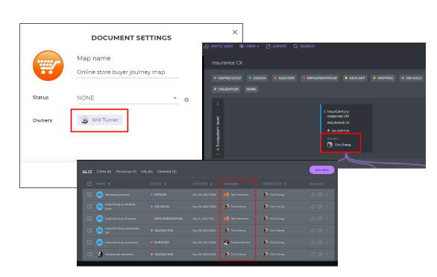Click map icon of InsurCentury Australia

[99, 243]
